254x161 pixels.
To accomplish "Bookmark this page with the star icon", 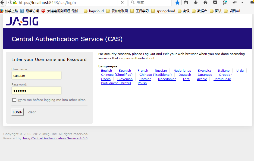I will [177, 2].
